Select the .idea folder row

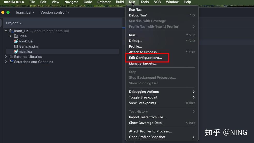coord(62,36)
